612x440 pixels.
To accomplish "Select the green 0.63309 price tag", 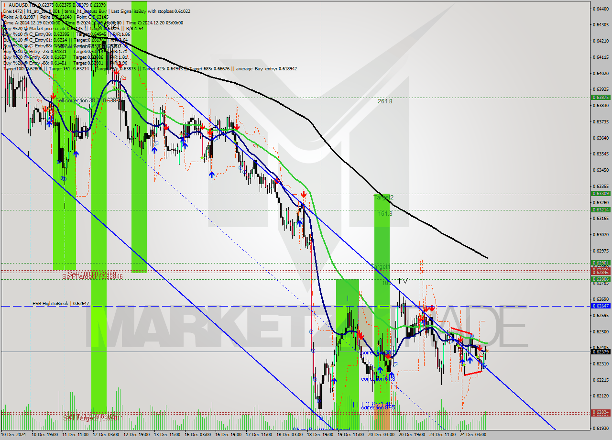I will [x=601, y=194].
